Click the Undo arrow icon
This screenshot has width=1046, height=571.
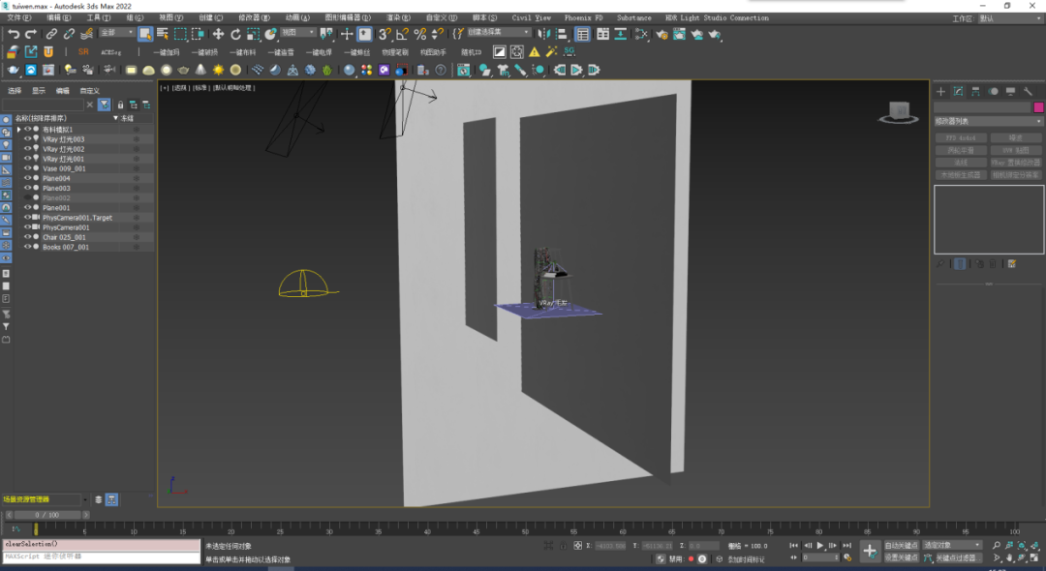click(13, 34)
